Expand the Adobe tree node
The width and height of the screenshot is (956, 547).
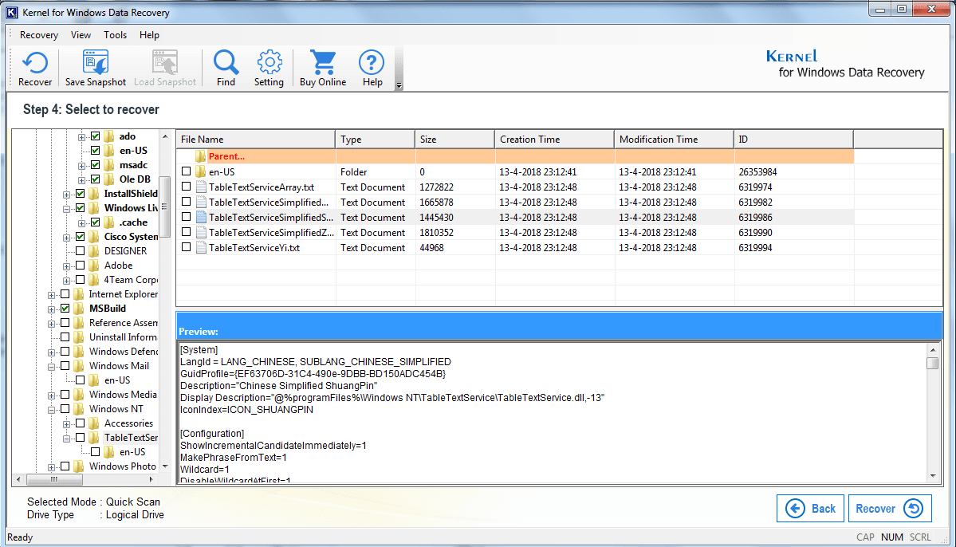(x=66, y=266)
